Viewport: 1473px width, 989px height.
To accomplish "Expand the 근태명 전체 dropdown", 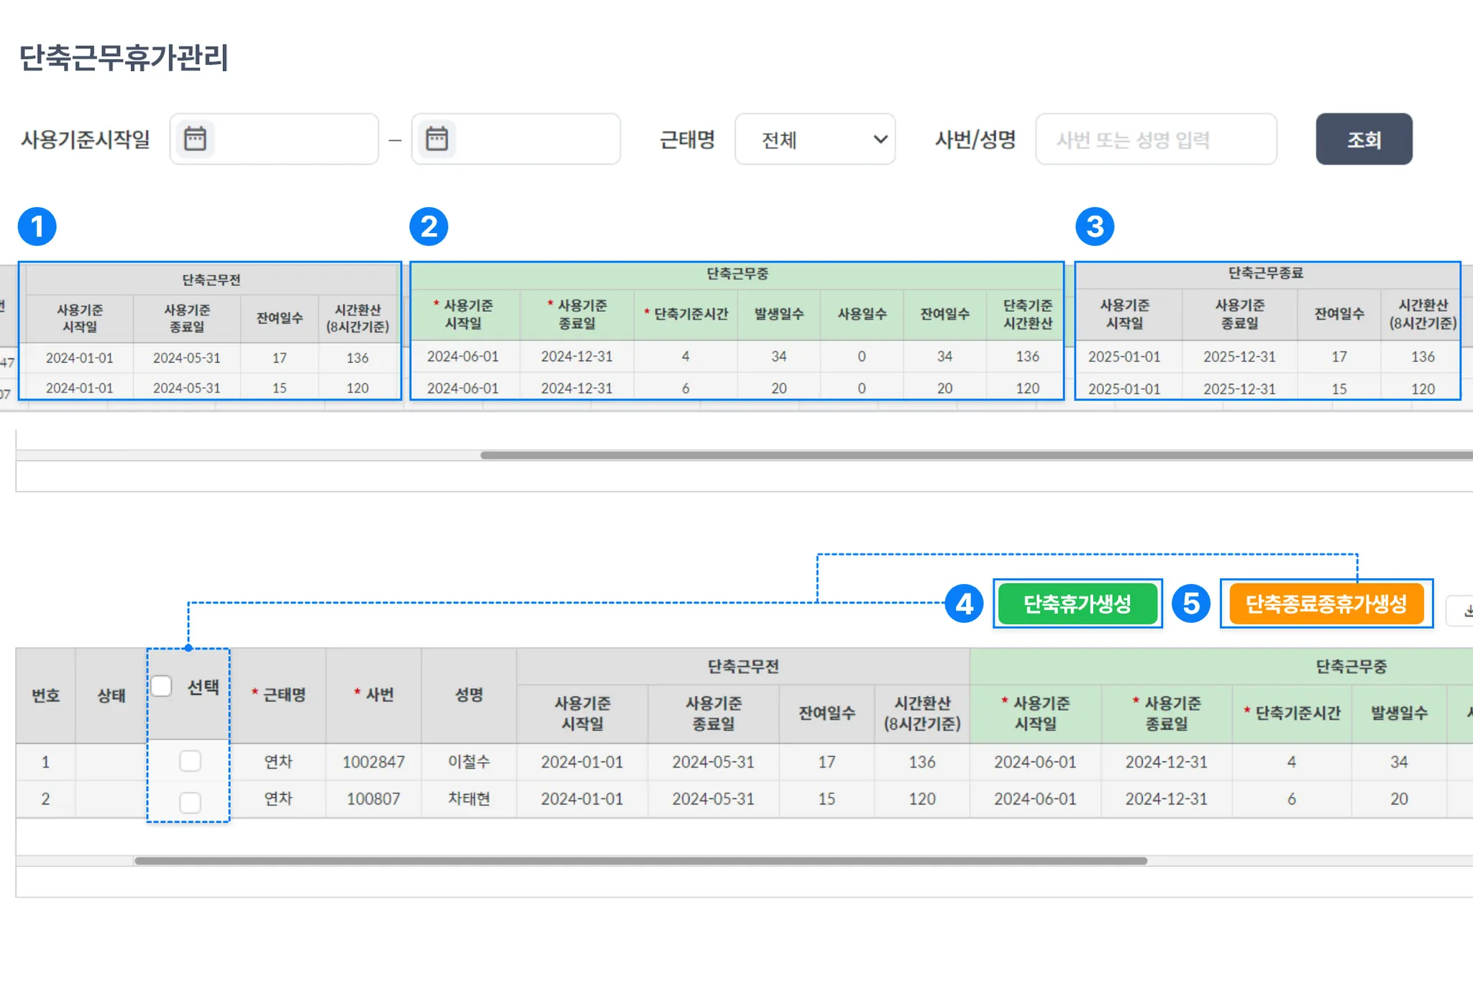I will pyautogui.click(x=815, y=140).
